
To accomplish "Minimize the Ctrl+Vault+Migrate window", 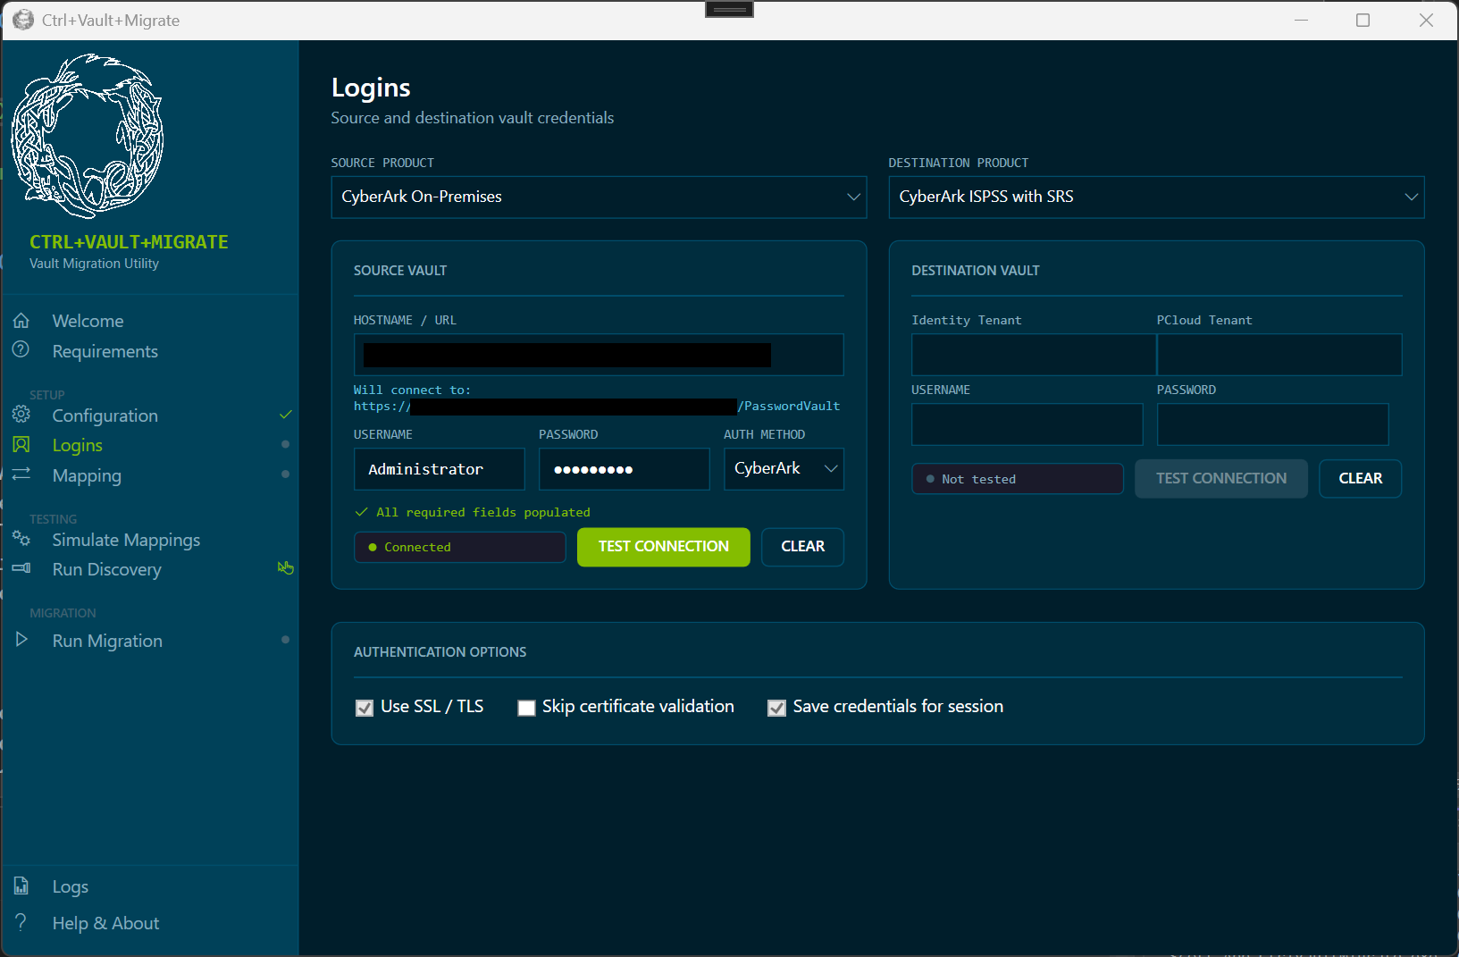I will [1301, 20].
